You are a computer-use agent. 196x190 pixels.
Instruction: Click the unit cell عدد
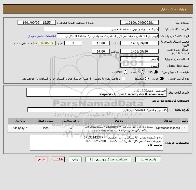pyautogui.click(x=71, y=128)
